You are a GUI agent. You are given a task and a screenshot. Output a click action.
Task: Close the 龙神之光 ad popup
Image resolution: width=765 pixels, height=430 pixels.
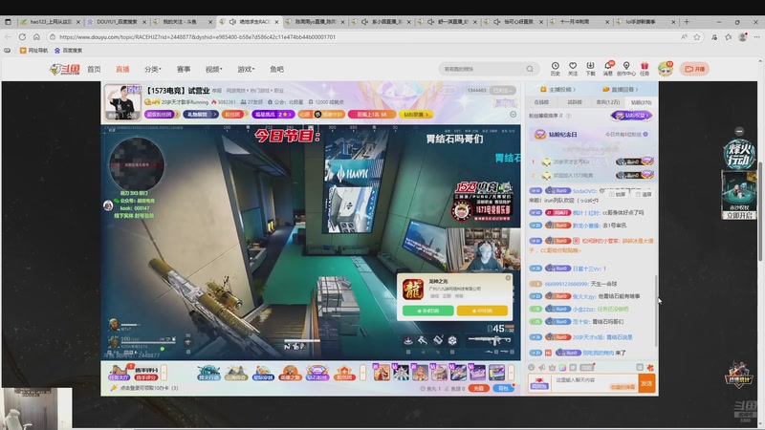(x=508, y=278)
